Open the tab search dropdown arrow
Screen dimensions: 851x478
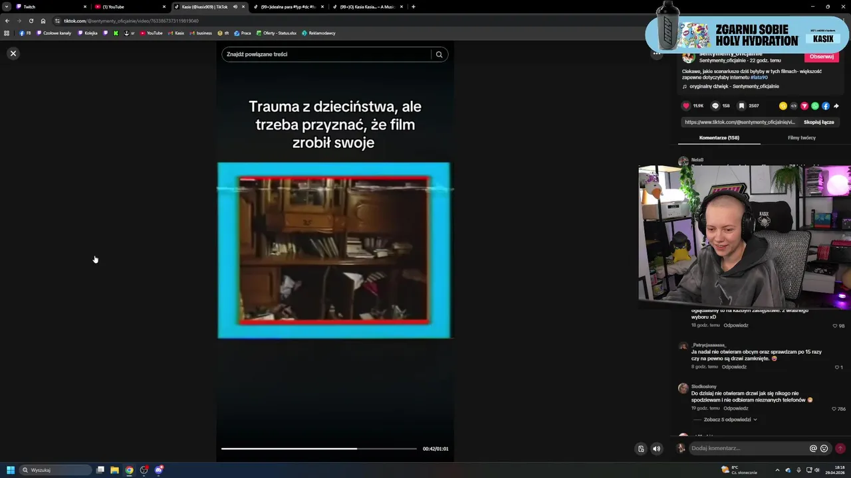click(x=7, y=7)
